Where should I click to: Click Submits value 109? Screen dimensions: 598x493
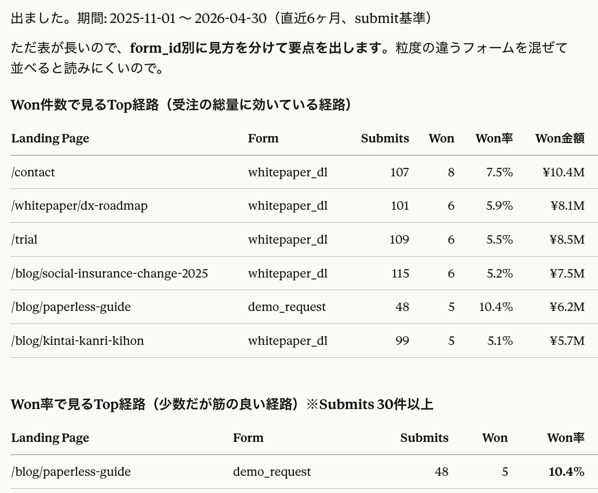click(399, 239)
